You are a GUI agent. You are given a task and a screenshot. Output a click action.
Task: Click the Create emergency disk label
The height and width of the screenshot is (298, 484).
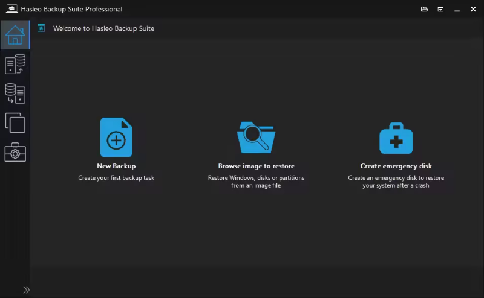[396, 166]
